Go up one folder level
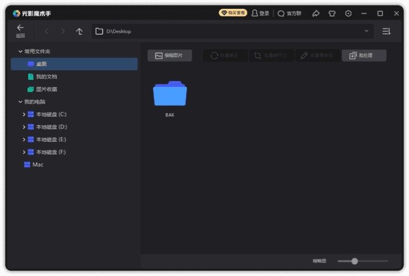409x276 pixels. 79,31
